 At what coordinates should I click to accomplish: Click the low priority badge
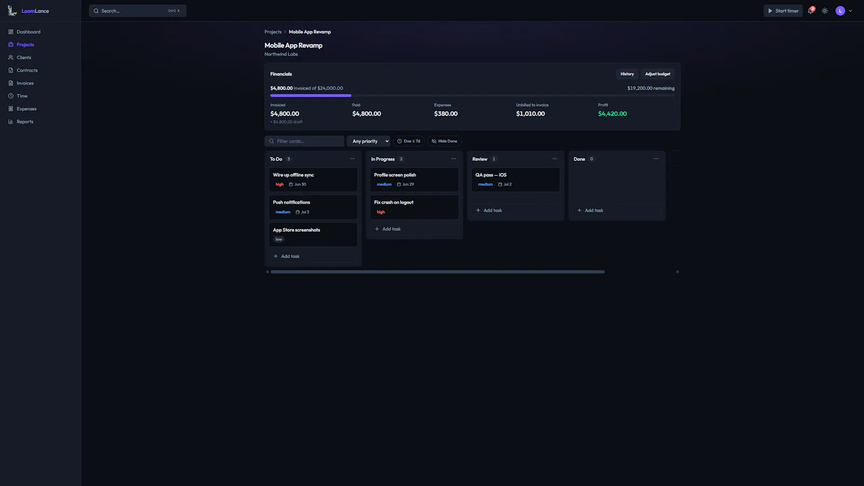point(279,239)
